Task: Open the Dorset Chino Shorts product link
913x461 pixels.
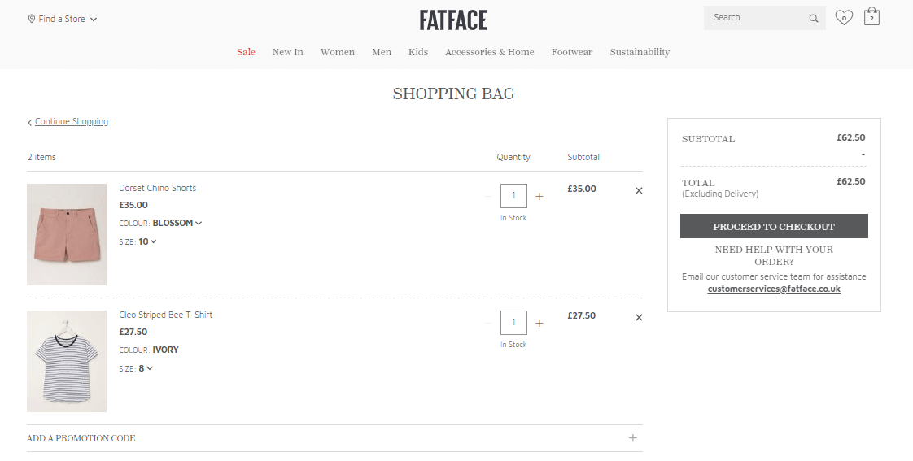Action: click(157, 188)
